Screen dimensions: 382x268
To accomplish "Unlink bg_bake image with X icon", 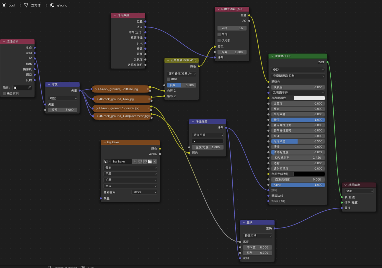I will pyautogui.click(x=155, y=162).
